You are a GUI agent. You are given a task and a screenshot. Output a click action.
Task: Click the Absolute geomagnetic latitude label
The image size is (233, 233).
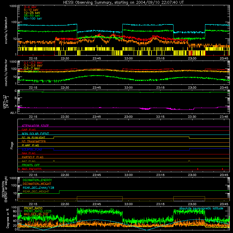(201, 208)
